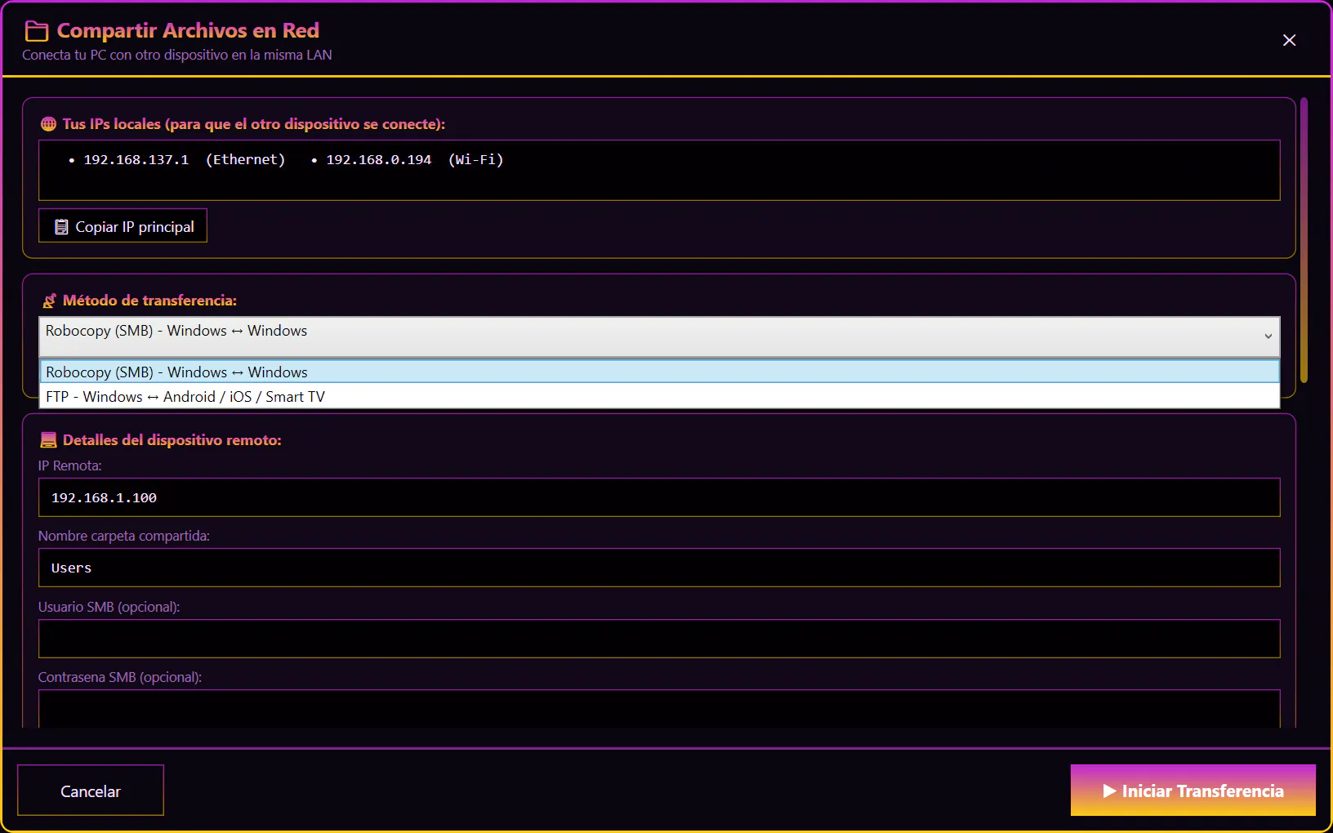Click the Copiar IP principal button
The image size is (1333, 833).
pyautogui.click(x=123, y=226)
